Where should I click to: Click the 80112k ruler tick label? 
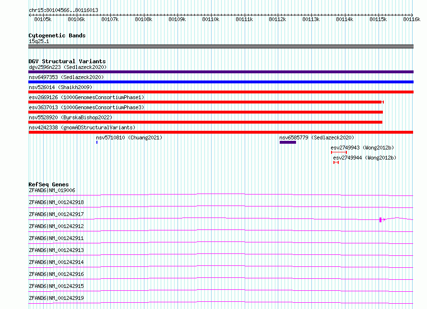point(277,19)
